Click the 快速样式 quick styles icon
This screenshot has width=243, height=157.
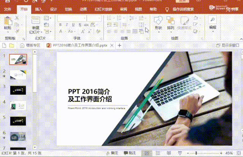(x=184, y=20)
